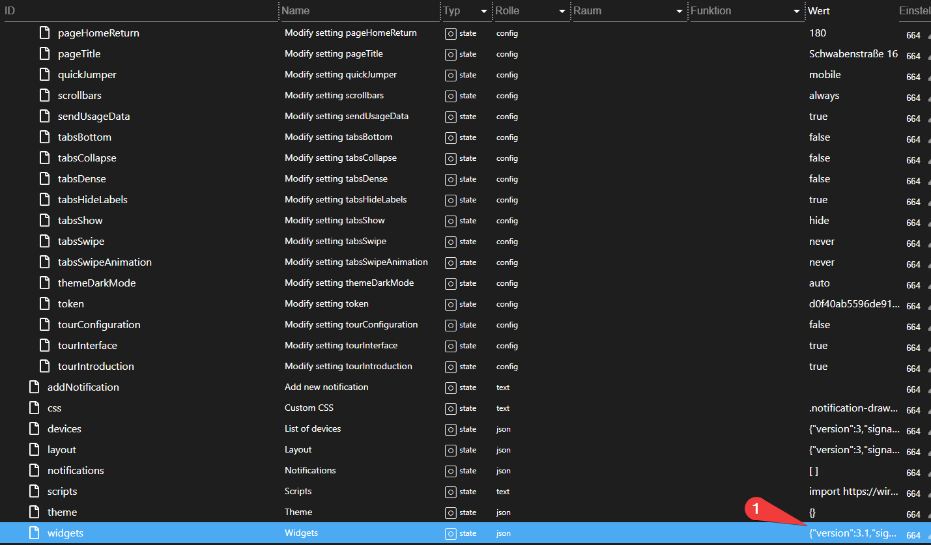Click the 'true' value of sendUsageData

click(818, 117)
